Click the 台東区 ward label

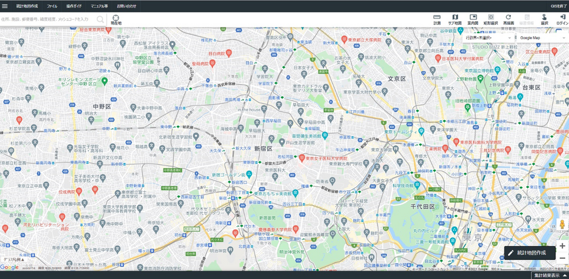click(532, 88)
